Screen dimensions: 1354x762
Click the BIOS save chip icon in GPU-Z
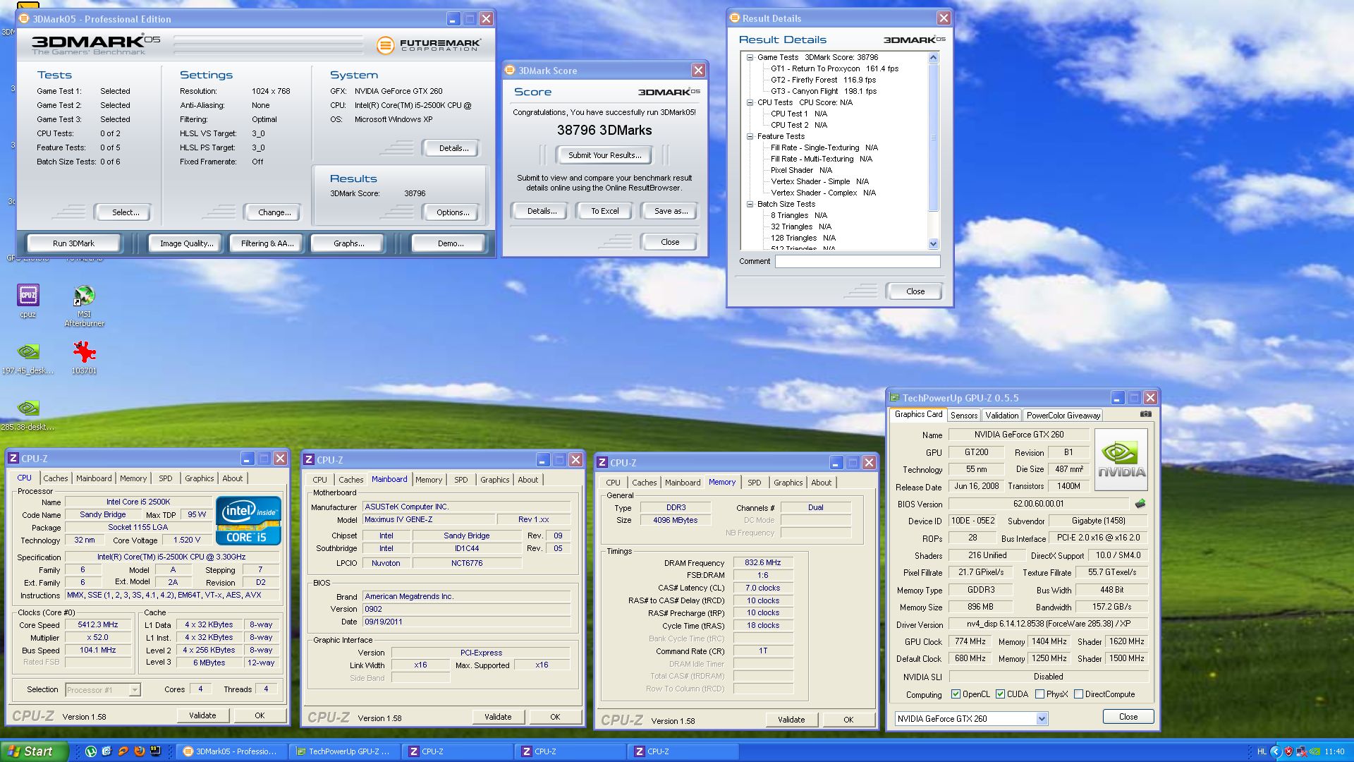[1140, 504]
